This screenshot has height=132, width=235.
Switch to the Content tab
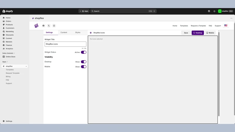(x=64, y=33)
